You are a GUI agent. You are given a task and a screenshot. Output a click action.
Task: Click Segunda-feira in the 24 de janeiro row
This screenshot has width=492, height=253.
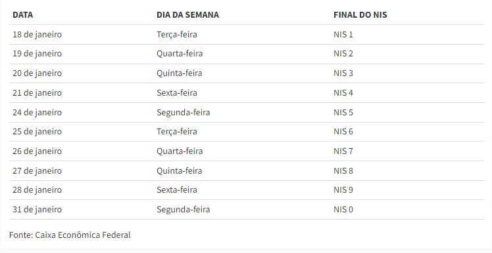click(x=184, y=113)
